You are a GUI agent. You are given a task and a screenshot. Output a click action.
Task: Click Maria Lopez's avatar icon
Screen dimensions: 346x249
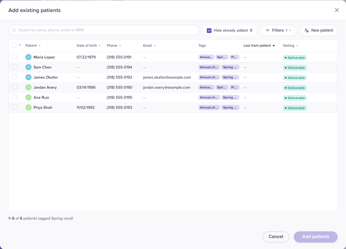click(x=28, y=57)
